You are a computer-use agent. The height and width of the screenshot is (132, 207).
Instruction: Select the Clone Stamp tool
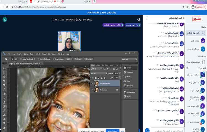(4, 102)
